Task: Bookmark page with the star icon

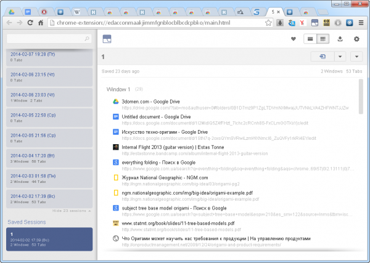Action: coord(269,23)
